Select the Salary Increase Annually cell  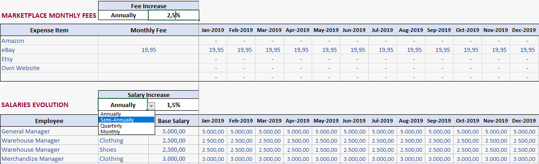coord(123,105)
